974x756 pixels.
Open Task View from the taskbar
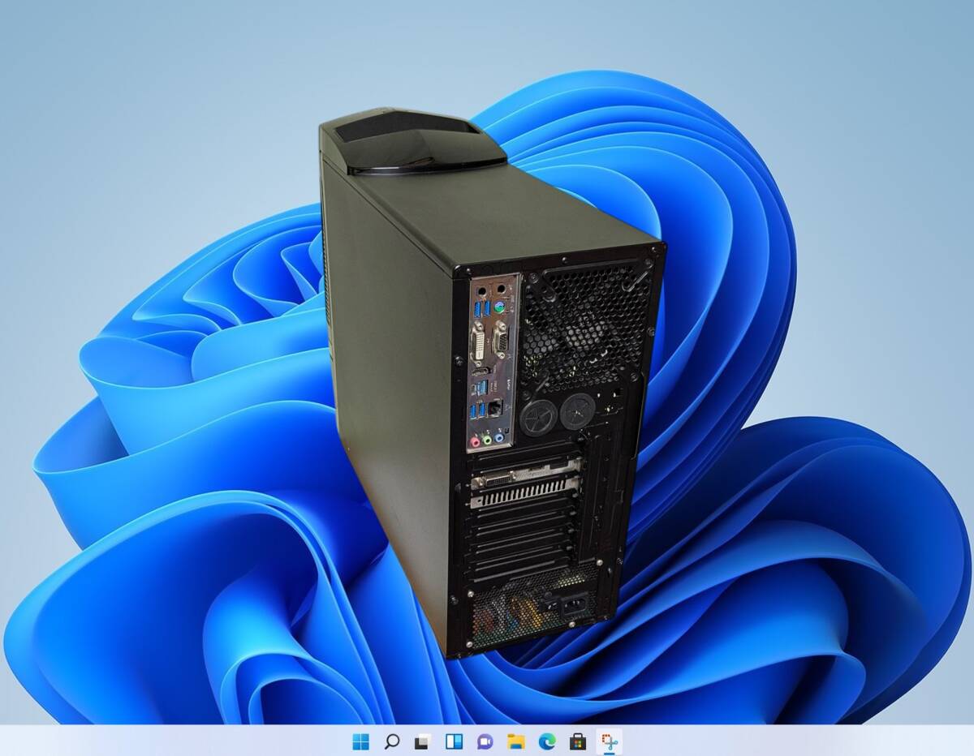(422, 741)
